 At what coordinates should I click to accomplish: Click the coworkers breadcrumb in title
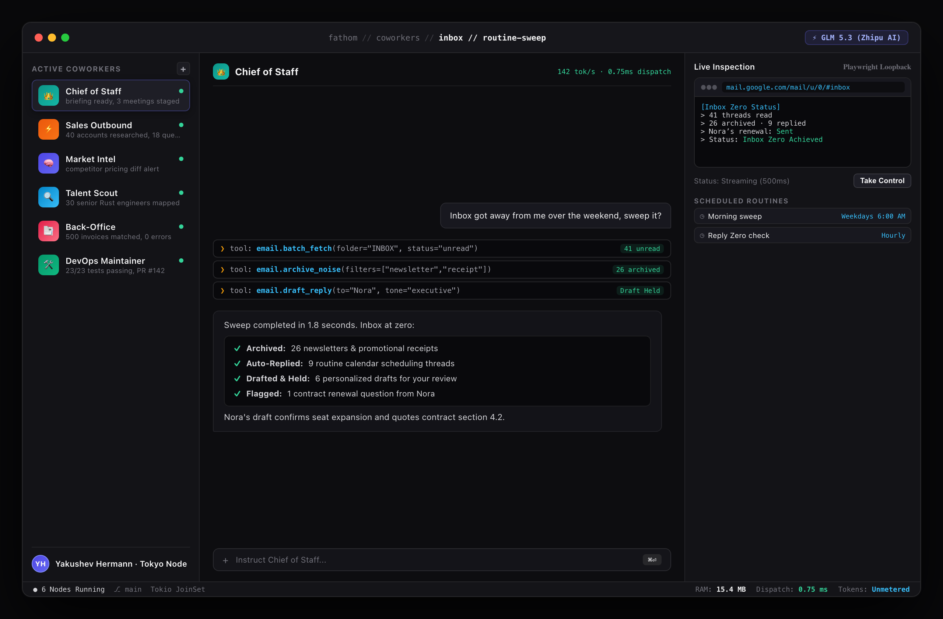(398, 38)
